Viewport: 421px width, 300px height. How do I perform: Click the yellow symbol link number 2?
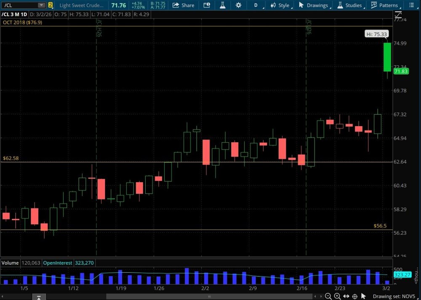click(51, 5)
